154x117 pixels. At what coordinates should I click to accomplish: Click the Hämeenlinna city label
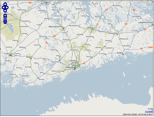pos(56,27)
